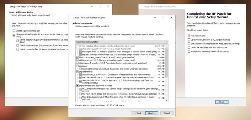Uncheck Run HoneyCome in finish window
Viewport: 251px width, 120px height.
[x=189, y=36]
